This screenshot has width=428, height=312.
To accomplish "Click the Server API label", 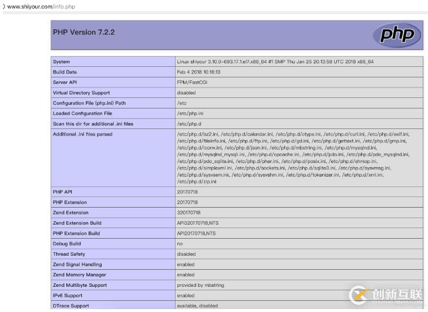I will point(65,82).
